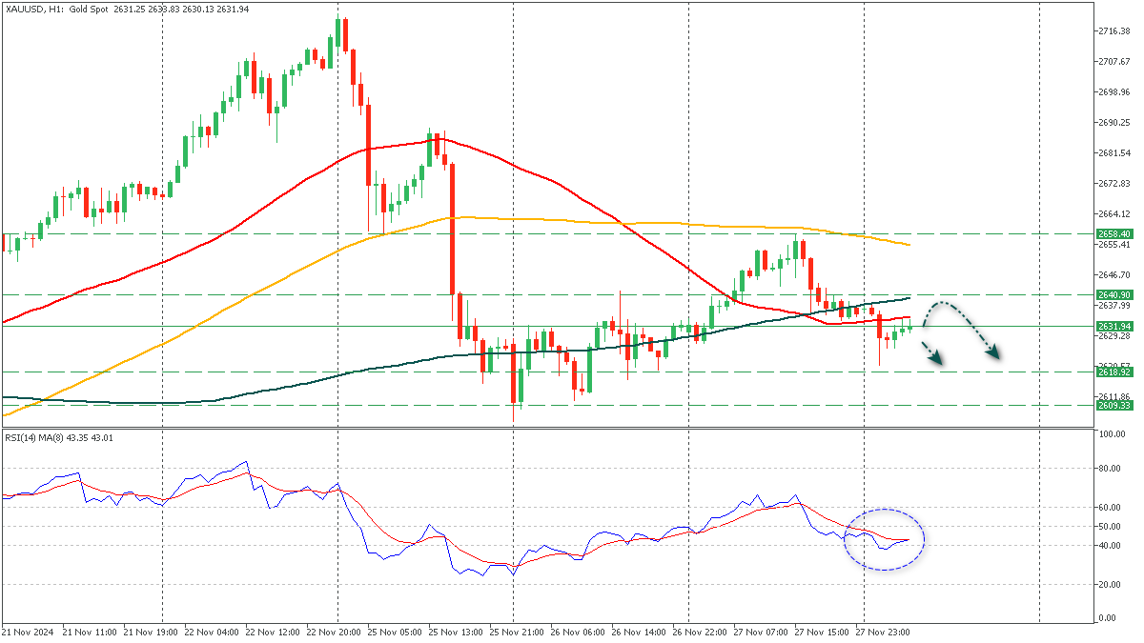
Task: Click the 2716.38 price scale label
Action: coord(1113,31)
